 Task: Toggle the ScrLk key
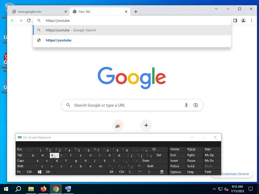(x=194, y=166)
